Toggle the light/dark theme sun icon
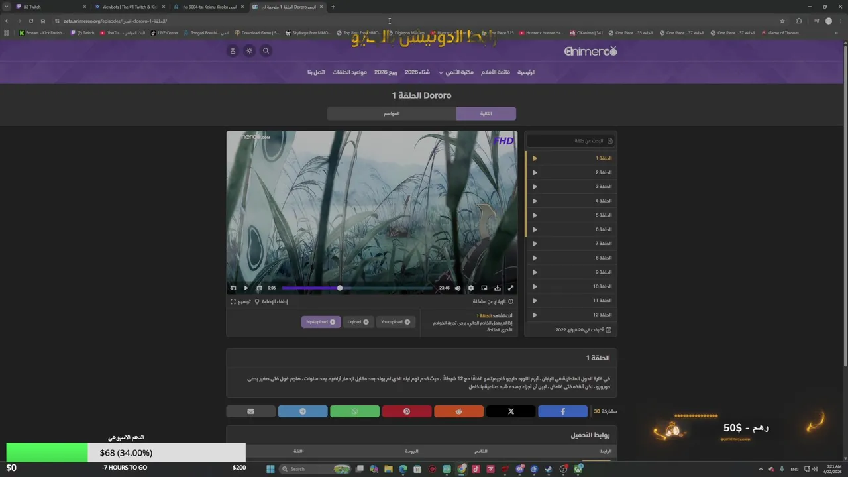 (249, 50)
